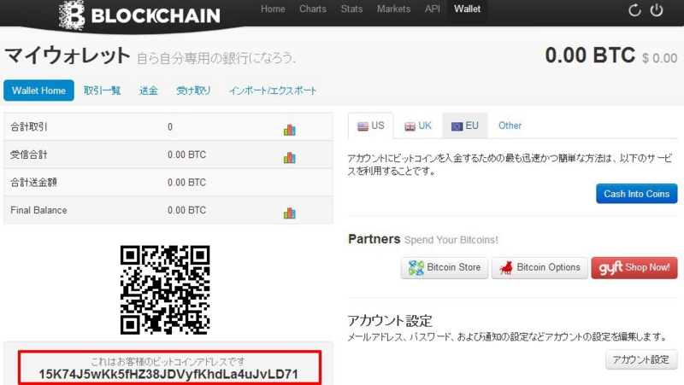Open API in the top navigation
The height and width of the screenshot is (385, 684).
pos(433,9)
